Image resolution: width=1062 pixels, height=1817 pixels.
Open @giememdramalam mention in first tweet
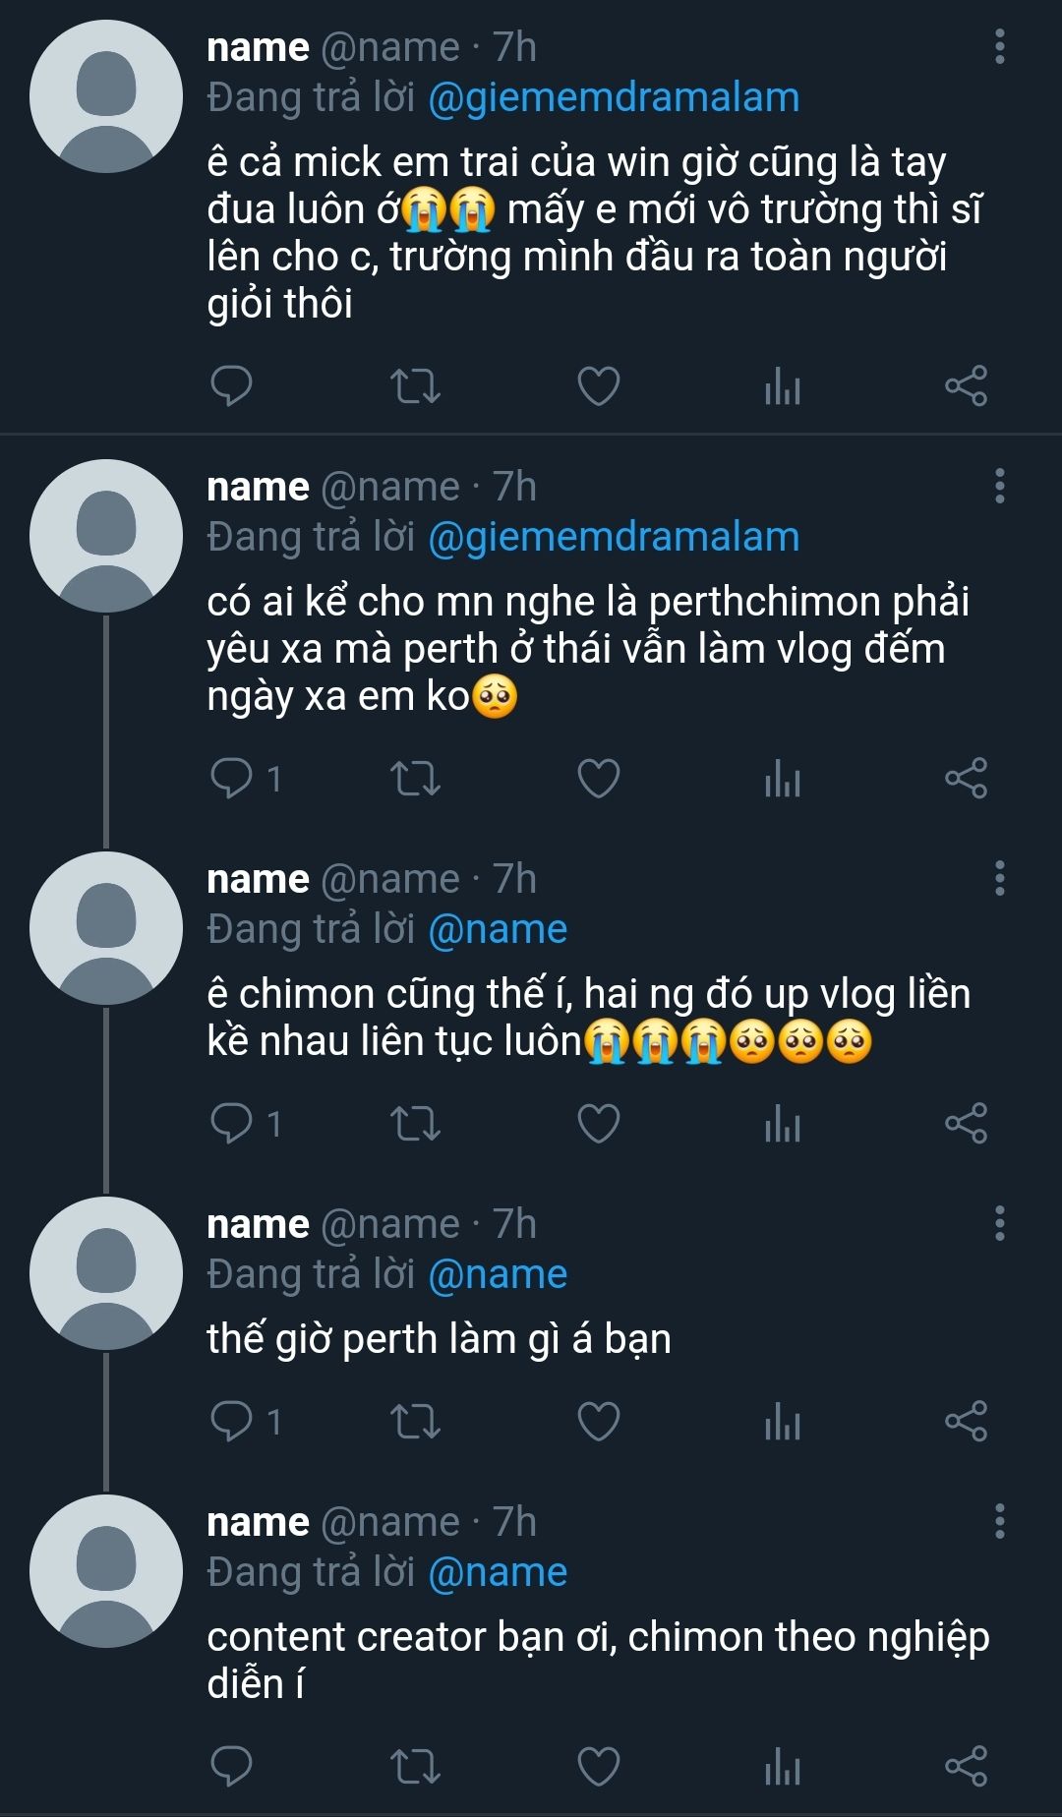[x=614, y=98]
